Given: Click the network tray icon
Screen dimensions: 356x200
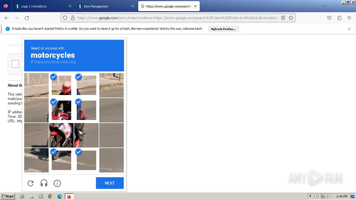Looking at the screenshot, I should coord(323,196).
